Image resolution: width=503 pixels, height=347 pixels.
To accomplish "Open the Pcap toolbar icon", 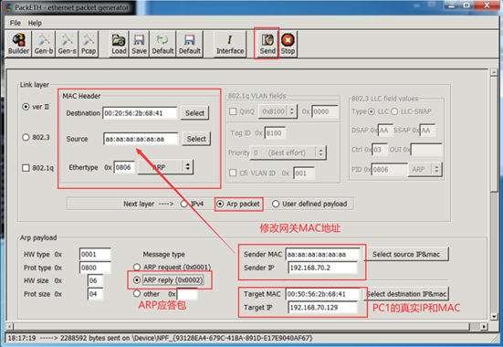I will click(x=89, y=44).
